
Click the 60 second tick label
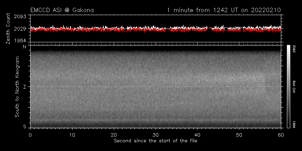(x=281, y=134)
